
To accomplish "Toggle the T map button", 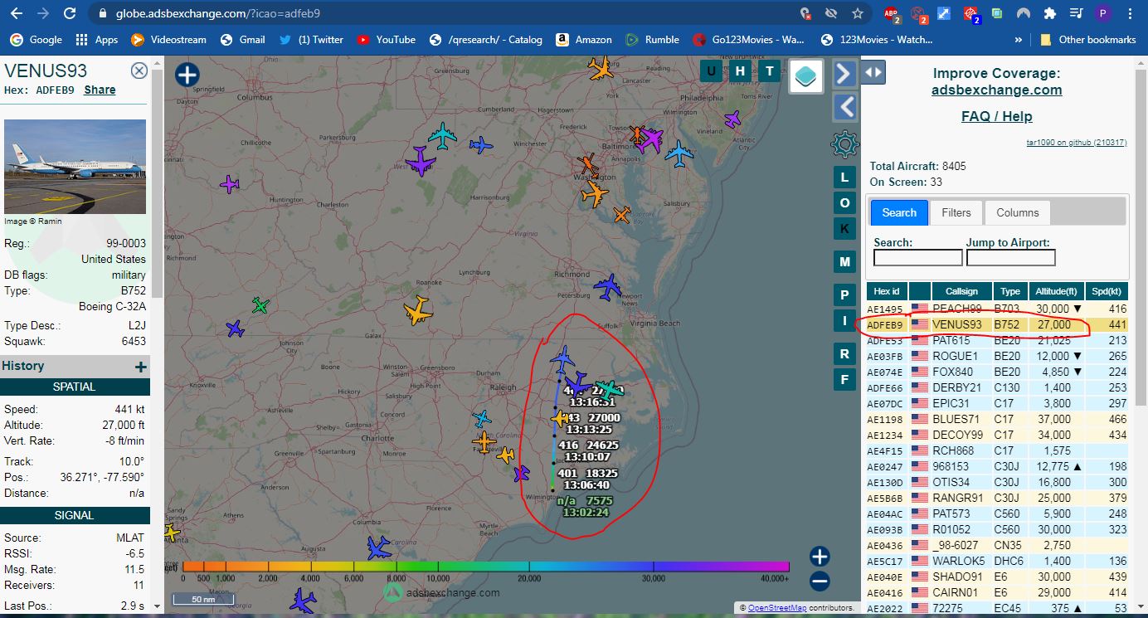I will (770, 71).
